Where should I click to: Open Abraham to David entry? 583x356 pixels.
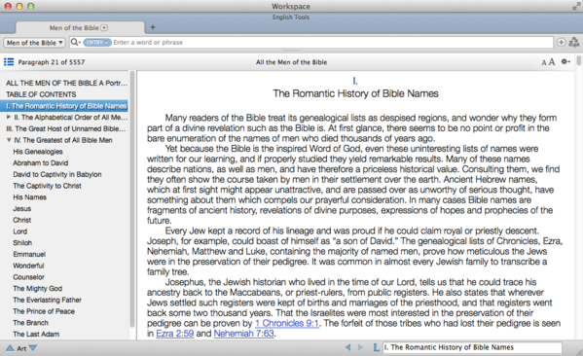41,162
